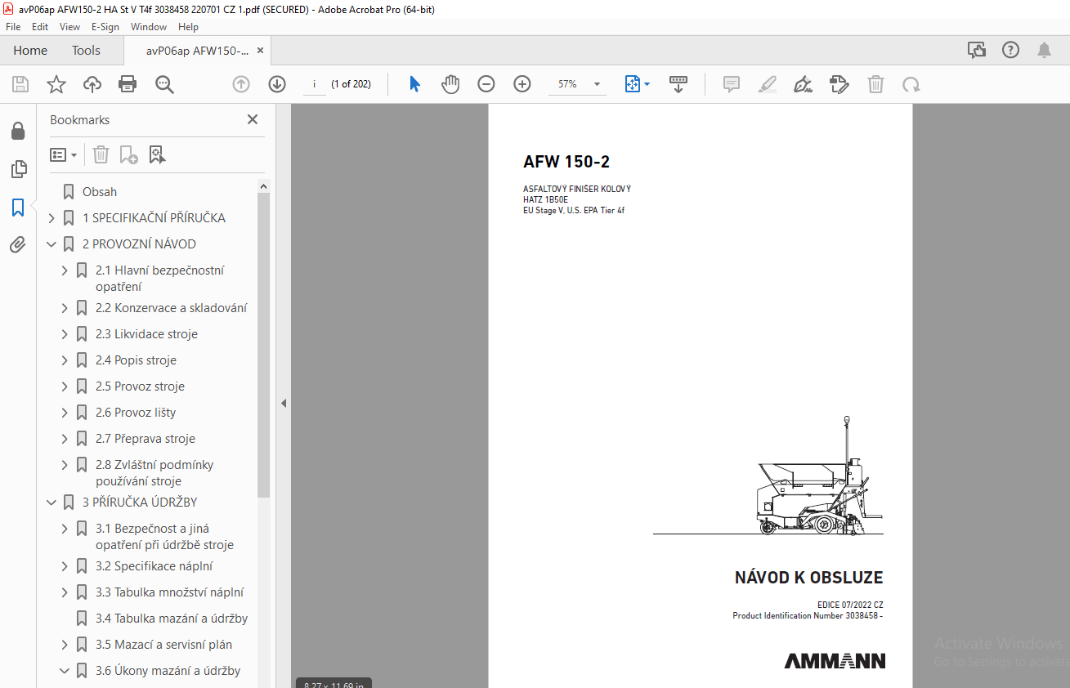Click the Print icon
1070x688 pixels.
click(128, 84)
